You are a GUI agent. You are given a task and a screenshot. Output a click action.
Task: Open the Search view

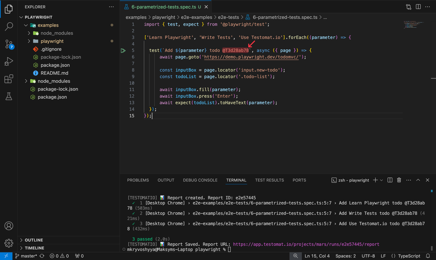9,26
